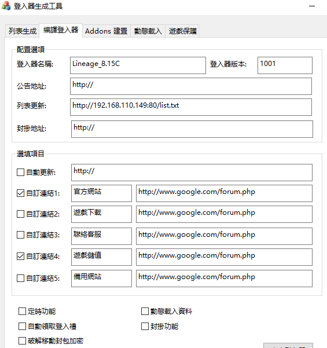
Task: Click the 遊戲儲值 link name field
Action: 101,257
